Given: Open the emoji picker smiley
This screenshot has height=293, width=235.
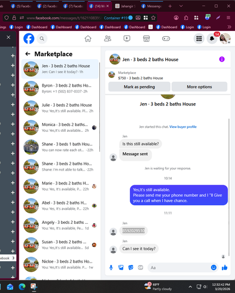Looking at the screenshot, I should [214, 267].
